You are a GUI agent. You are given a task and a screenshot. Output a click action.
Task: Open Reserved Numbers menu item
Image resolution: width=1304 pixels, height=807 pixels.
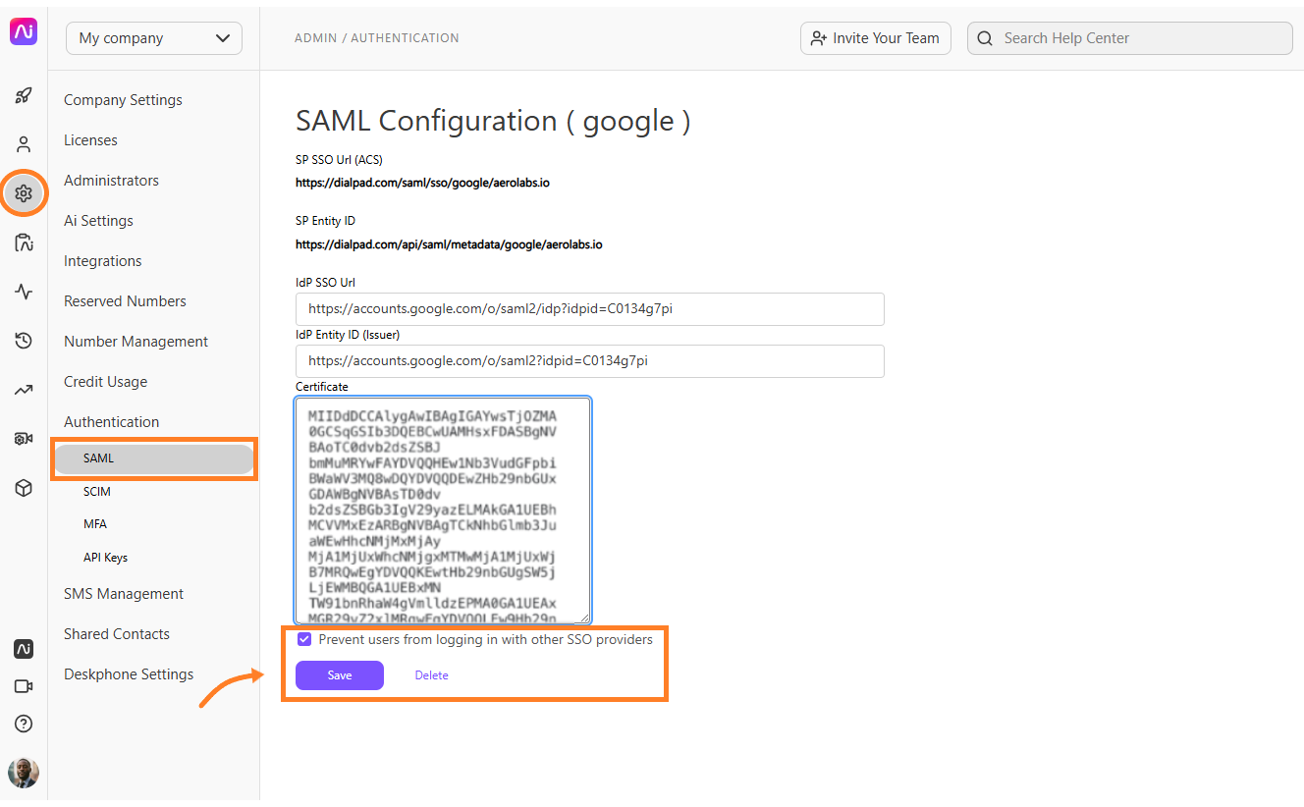coord(125,301)
